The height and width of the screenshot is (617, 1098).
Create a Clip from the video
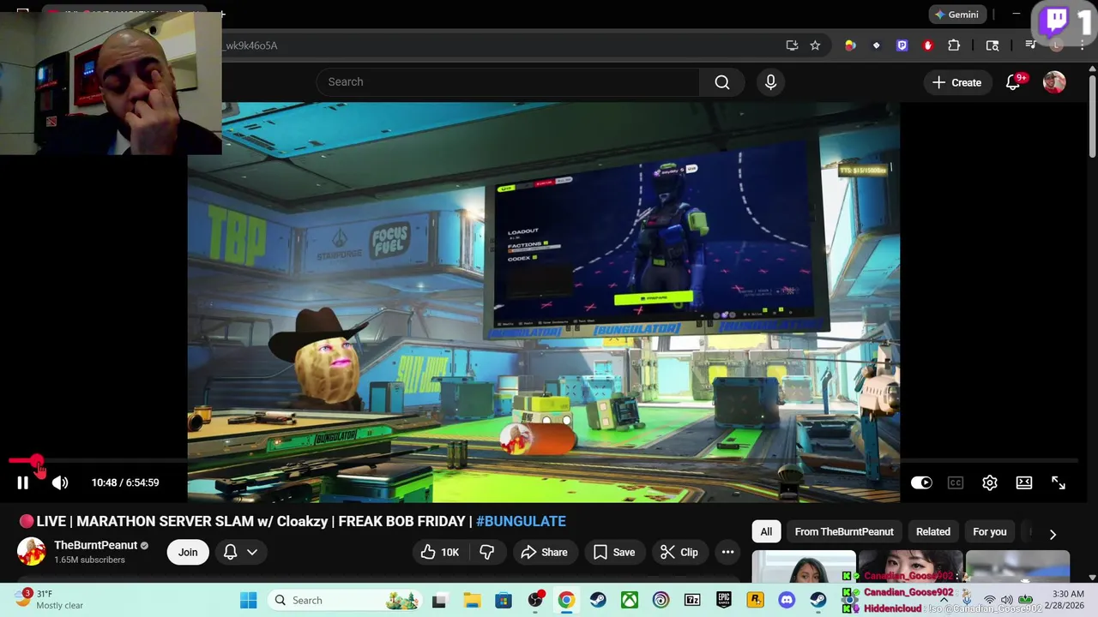[x=679, y=552]
